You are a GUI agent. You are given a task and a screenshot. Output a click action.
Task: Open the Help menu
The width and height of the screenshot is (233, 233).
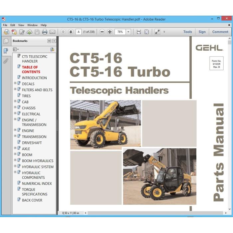click(44, 25)
